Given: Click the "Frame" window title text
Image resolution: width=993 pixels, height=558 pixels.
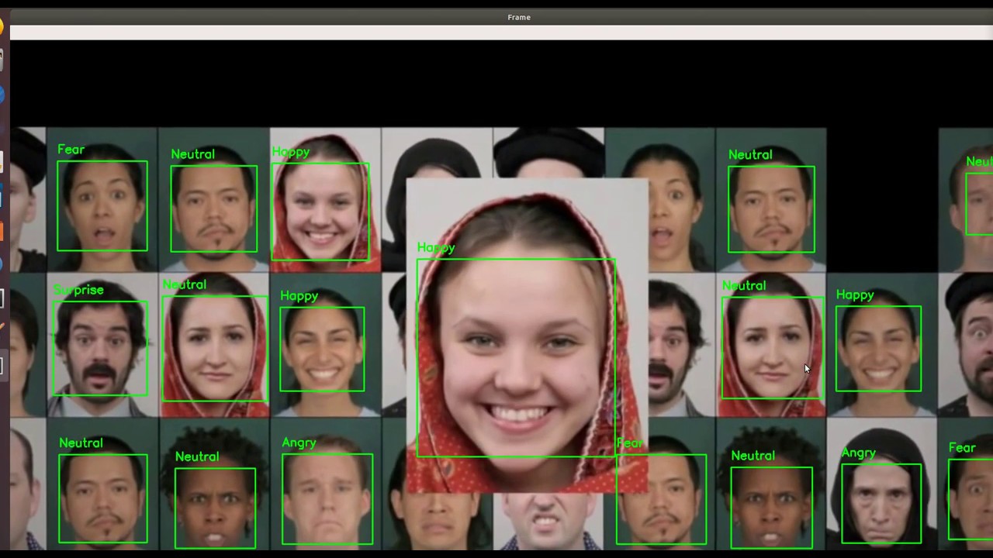Looking at the screenshot, I should pos(519,17).
